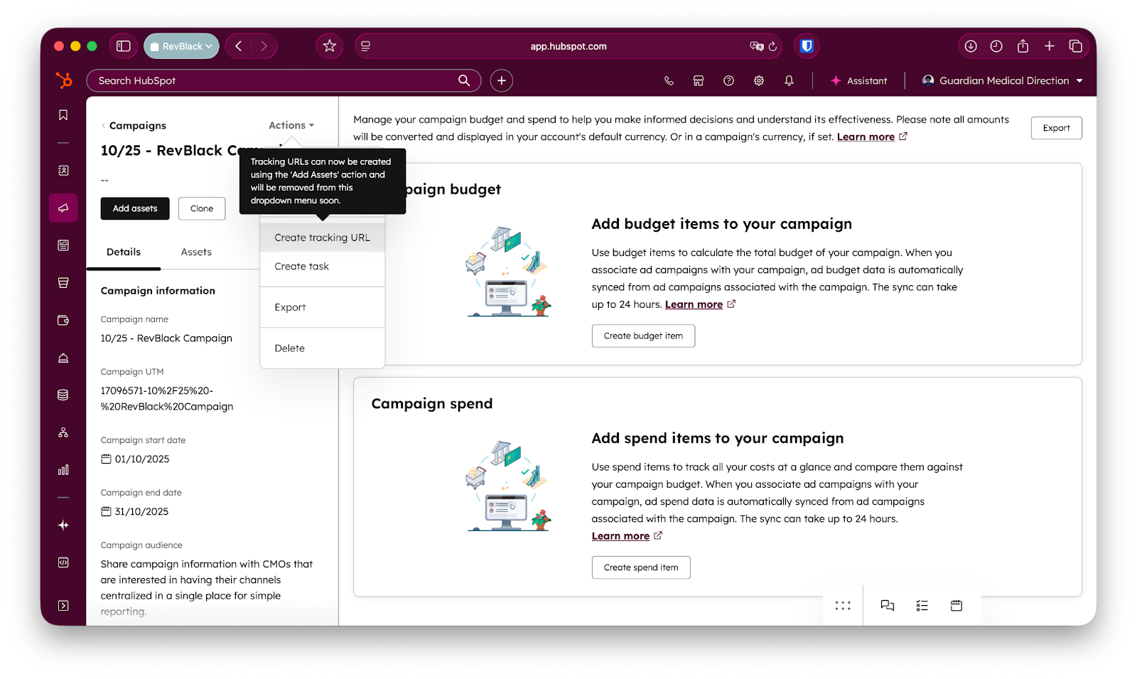Open the Bookmarks sidebar icon
Viewport: 1137px width, 679px height.
coord(63,115)
